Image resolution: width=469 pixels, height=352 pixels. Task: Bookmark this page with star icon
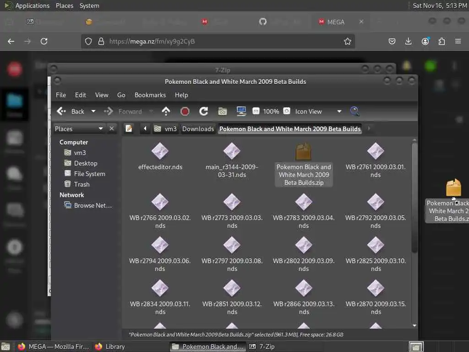(x=347, y=41)
